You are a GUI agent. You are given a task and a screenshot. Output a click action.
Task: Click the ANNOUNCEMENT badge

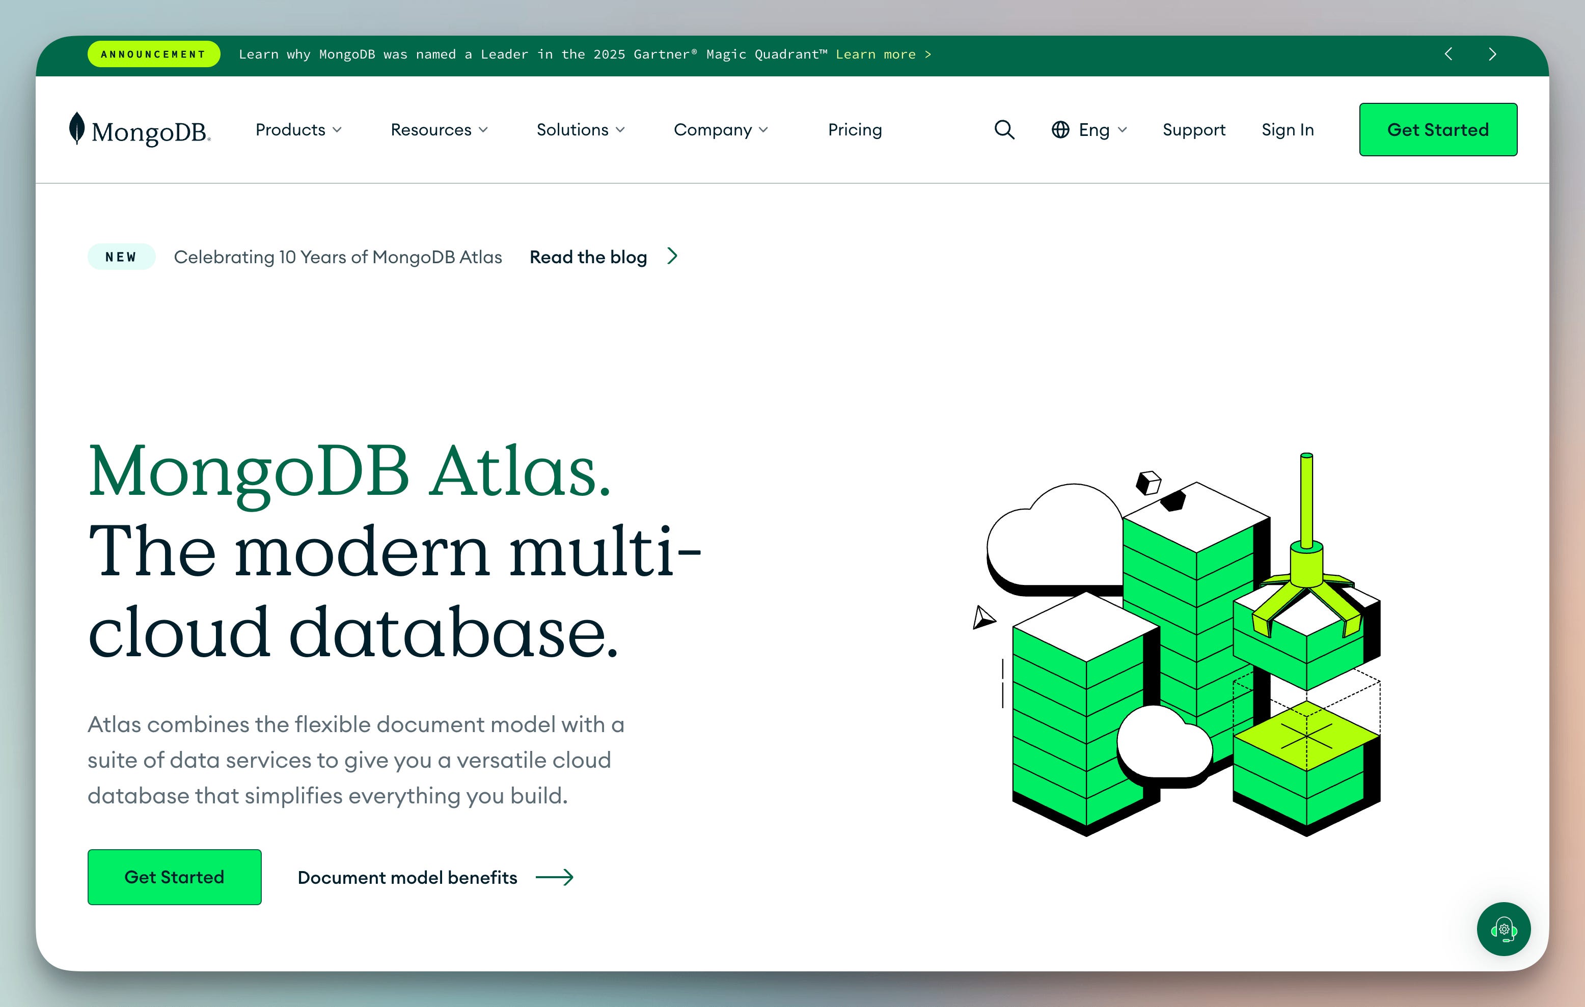click(154, 54)
